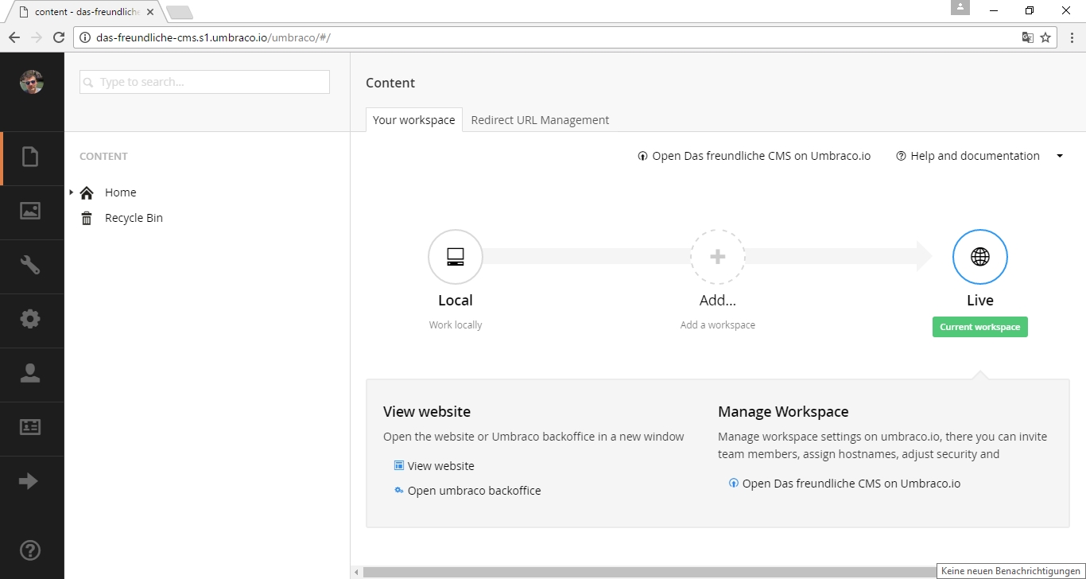Screen dimensions: 1086x579
Task: Open the Members card section icon
Action: 30,428
